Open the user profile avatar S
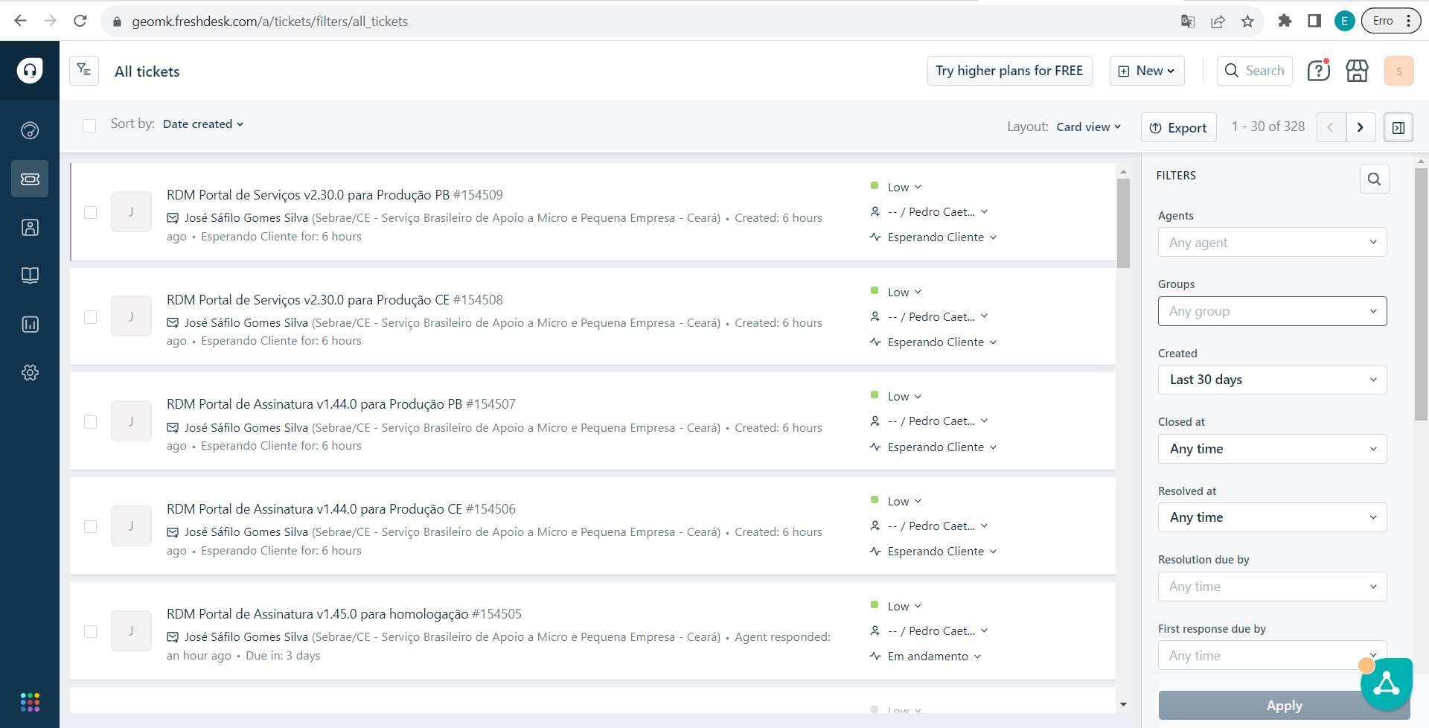The height and width of the screenshot is (728, 1429). [1398, 71]
